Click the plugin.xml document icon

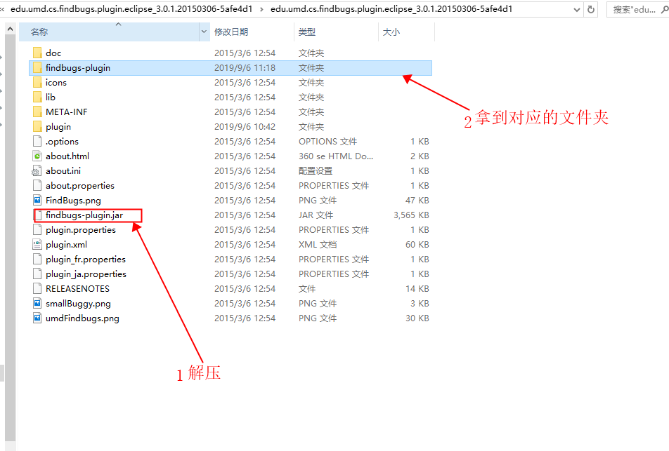click(37, 245)
